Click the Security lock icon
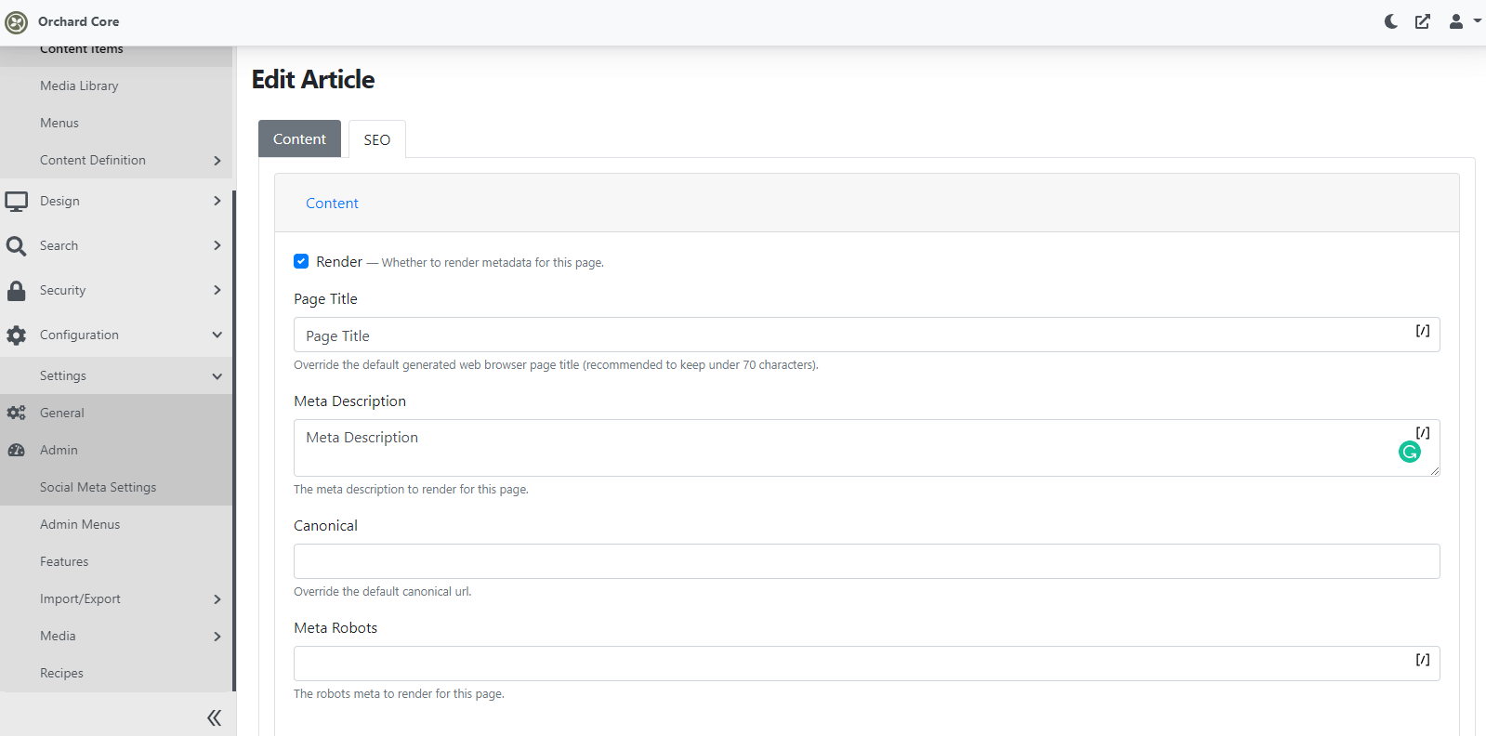 pos(17,290)
